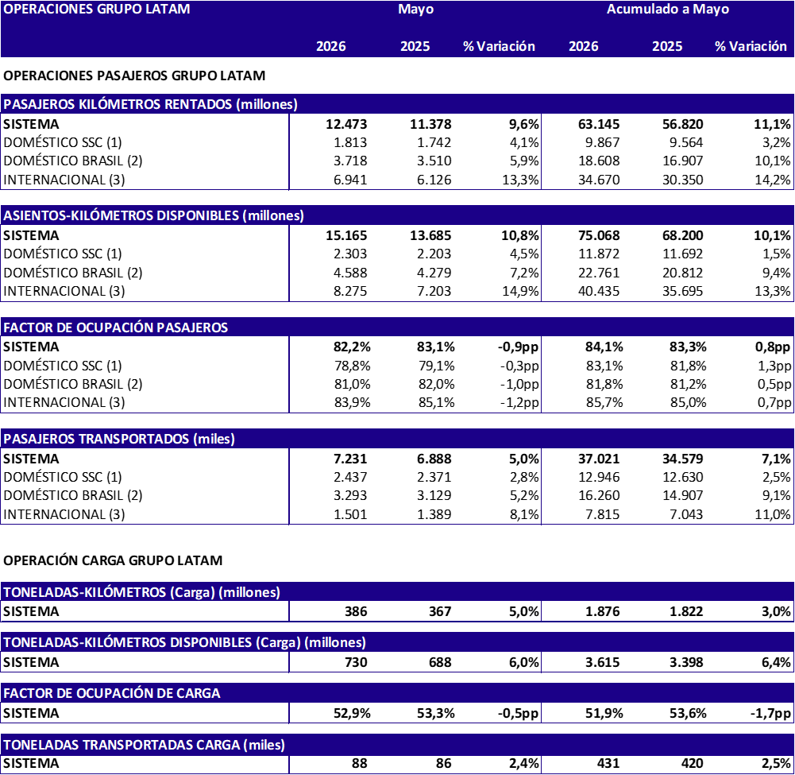The image size is (795, 775).
Task: Click cargo load factor variation -1,7pp
Action: 770,713
